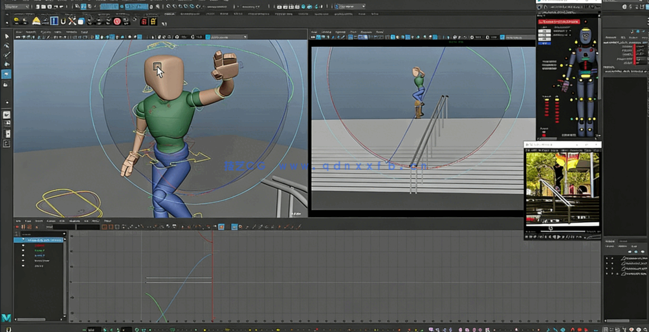Click the crossed tools shelf icon

(72, 21)
